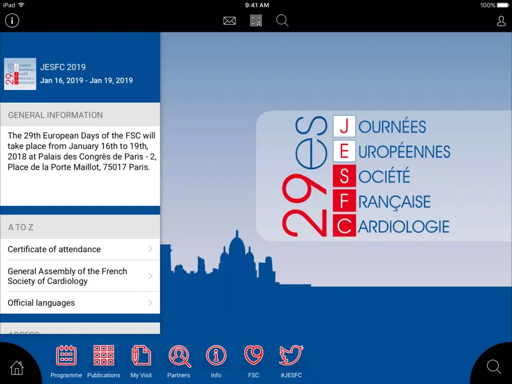Tap the large 29es JESFC banner logo
This screenshot has width=512, height=384.
366,176
